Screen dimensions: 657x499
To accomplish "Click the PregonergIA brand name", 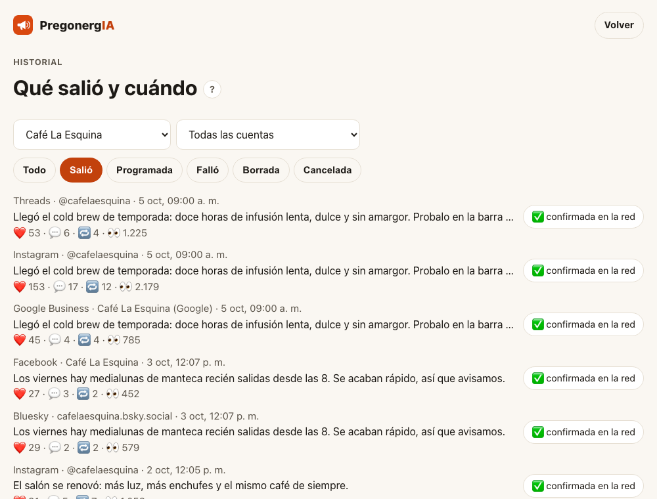I will click(77, 25).
